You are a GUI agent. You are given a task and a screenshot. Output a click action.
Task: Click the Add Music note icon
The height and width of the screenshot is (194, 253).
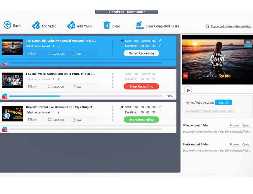point(71,25)
